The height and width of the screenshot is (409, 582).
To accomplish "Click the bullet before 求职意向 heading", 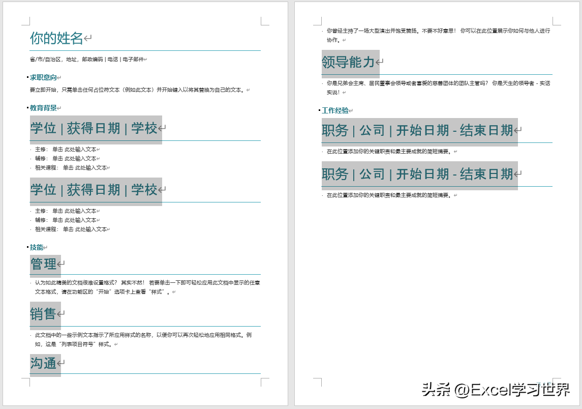I will [27, 77].
